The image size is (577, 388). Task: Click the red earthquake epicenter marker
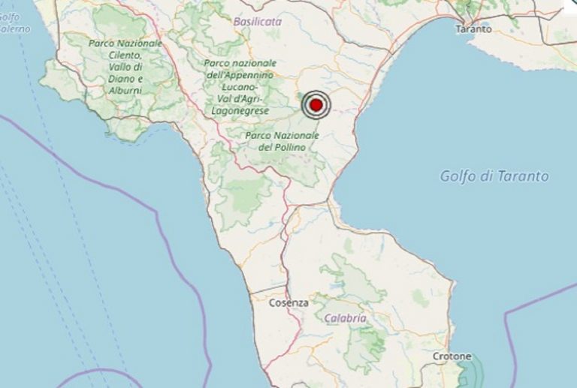click(x=316, y=105)
